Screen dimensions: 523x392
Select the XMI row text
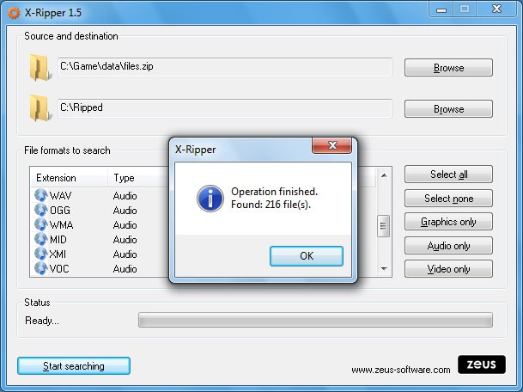(x=58, y=254)
